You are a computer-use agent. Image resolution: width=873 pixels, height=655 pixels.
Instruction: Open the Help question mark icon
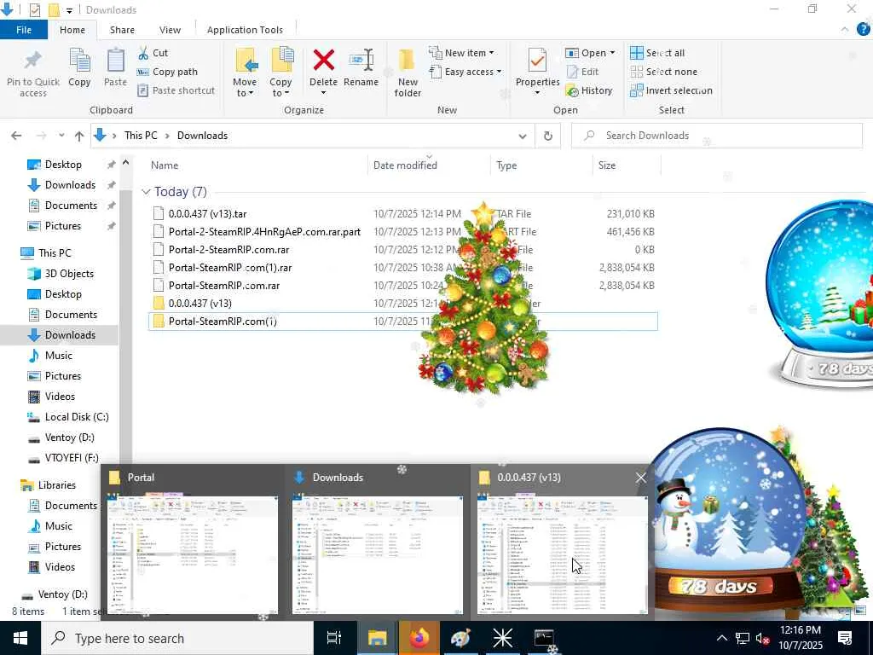click(864, 30)
